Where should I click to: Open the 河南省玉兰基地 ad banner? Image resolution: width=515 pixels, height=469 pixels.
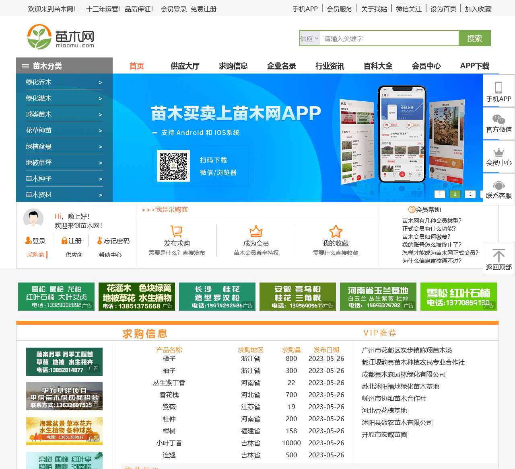coord(378,297)
